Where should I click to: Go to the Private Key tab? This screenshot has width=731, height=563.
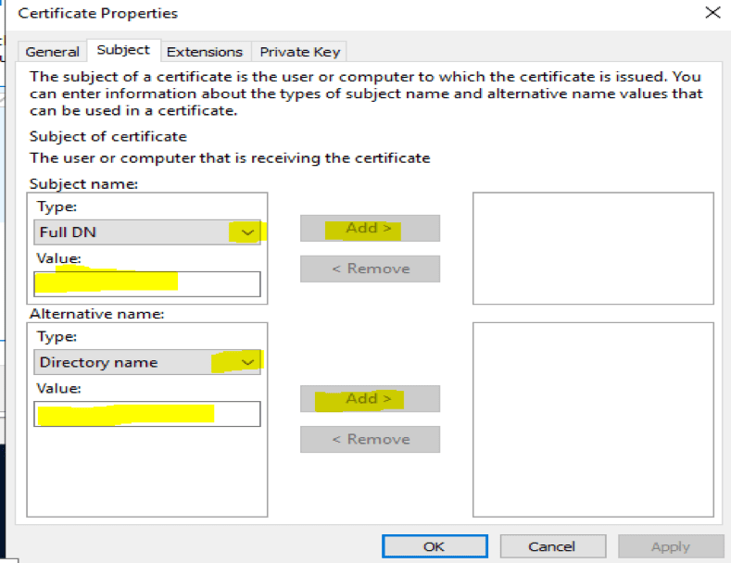[299, 52]
